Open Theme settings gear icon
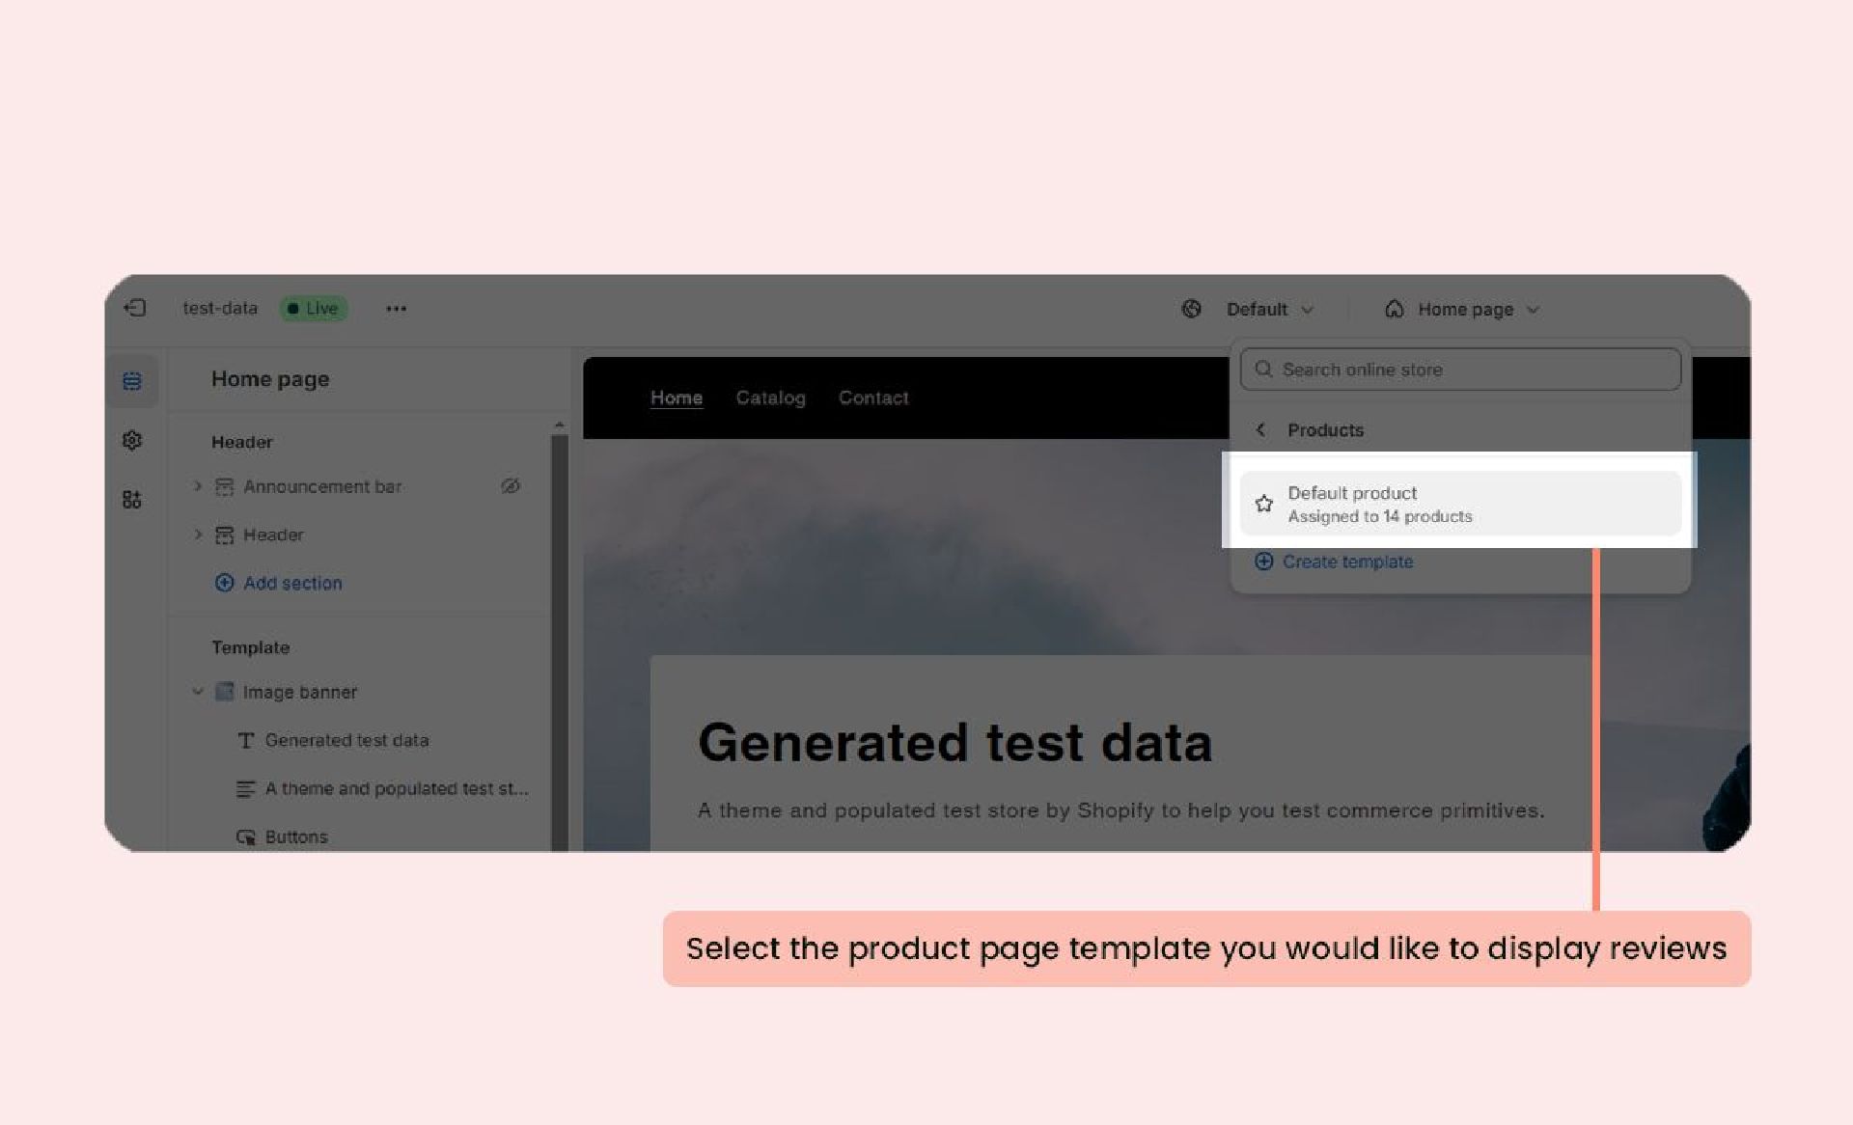Screen dimensions: 1853x1125 pos(132,440)
